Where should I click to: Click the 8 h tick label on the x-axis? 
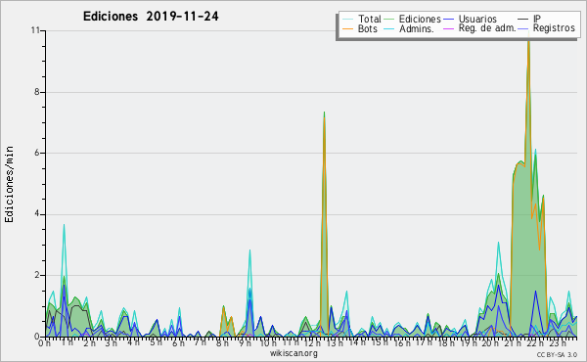pyautogui.click(x=222, y=342)
